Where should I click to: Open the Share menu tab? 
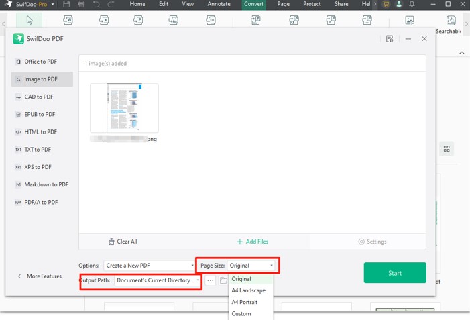coord(341,4)
